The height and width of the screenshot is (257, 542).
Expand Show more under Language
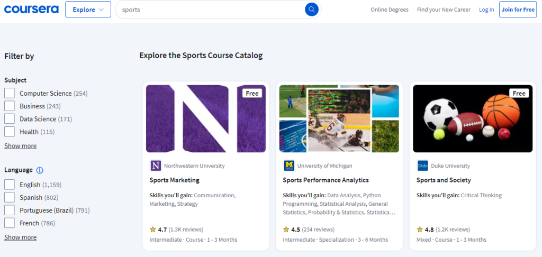(21, 237)
